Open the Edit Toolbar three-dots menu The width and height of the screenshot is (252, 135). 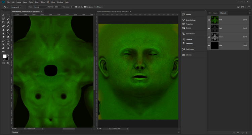pos(3,52)
